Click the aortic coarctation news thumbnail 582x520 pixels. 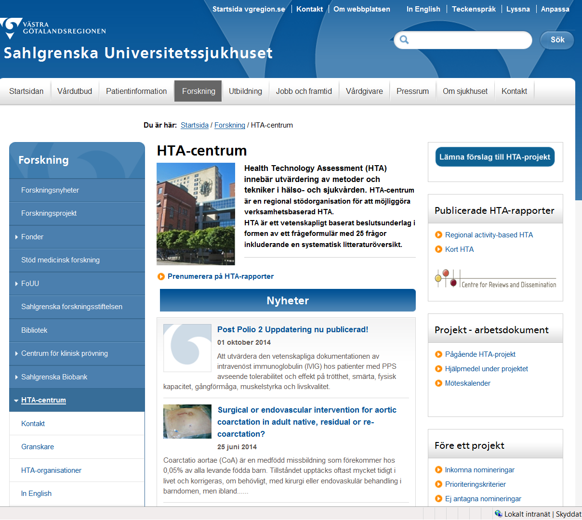(x=187, y=421)
